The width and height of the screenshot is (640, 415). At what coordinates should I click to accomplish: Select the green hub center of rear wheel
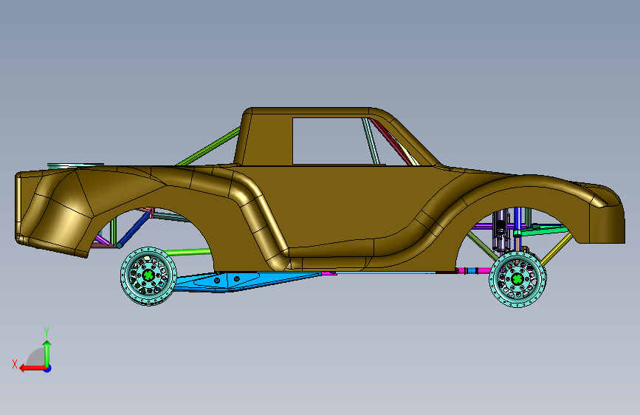tap(148, 275)
